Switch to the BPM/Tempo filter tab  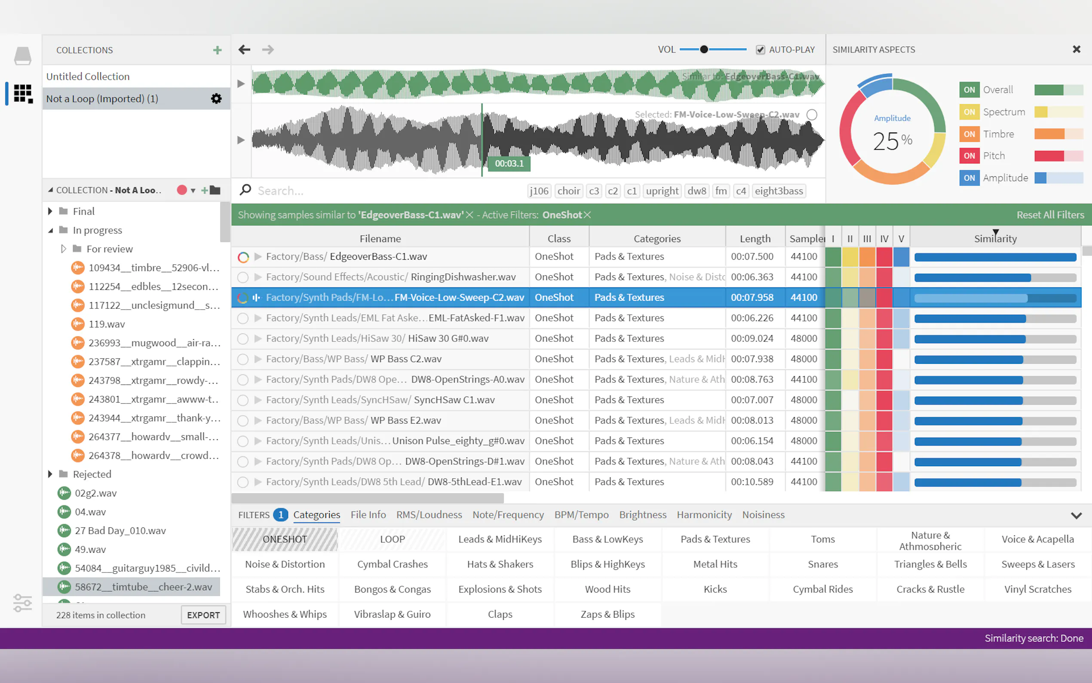coord(581,515)
